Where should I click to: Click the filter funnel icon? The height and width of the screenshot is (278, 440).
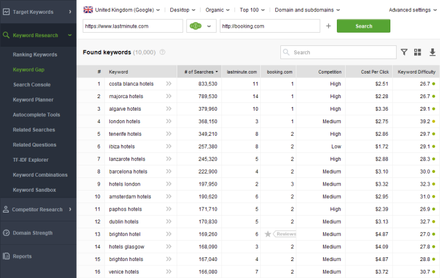pyautogui.click(x=404, y=52)
